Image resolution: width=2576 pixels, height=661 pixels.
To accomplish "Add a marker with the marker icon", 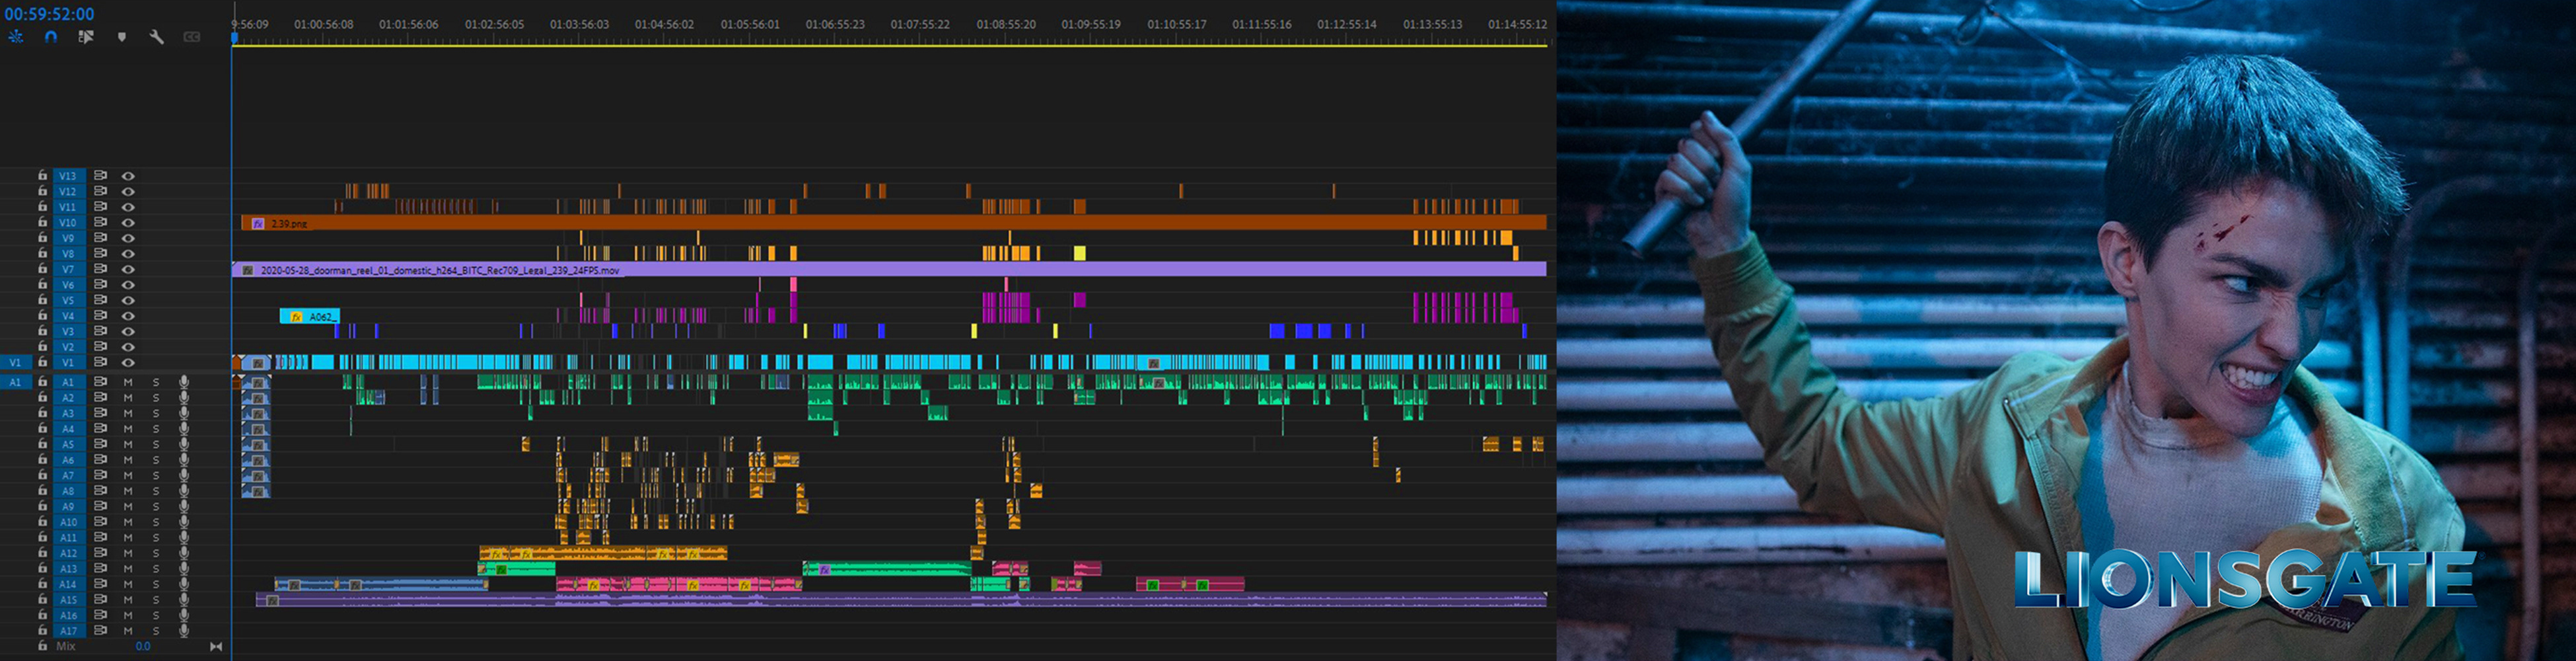I will coord(122,37).
